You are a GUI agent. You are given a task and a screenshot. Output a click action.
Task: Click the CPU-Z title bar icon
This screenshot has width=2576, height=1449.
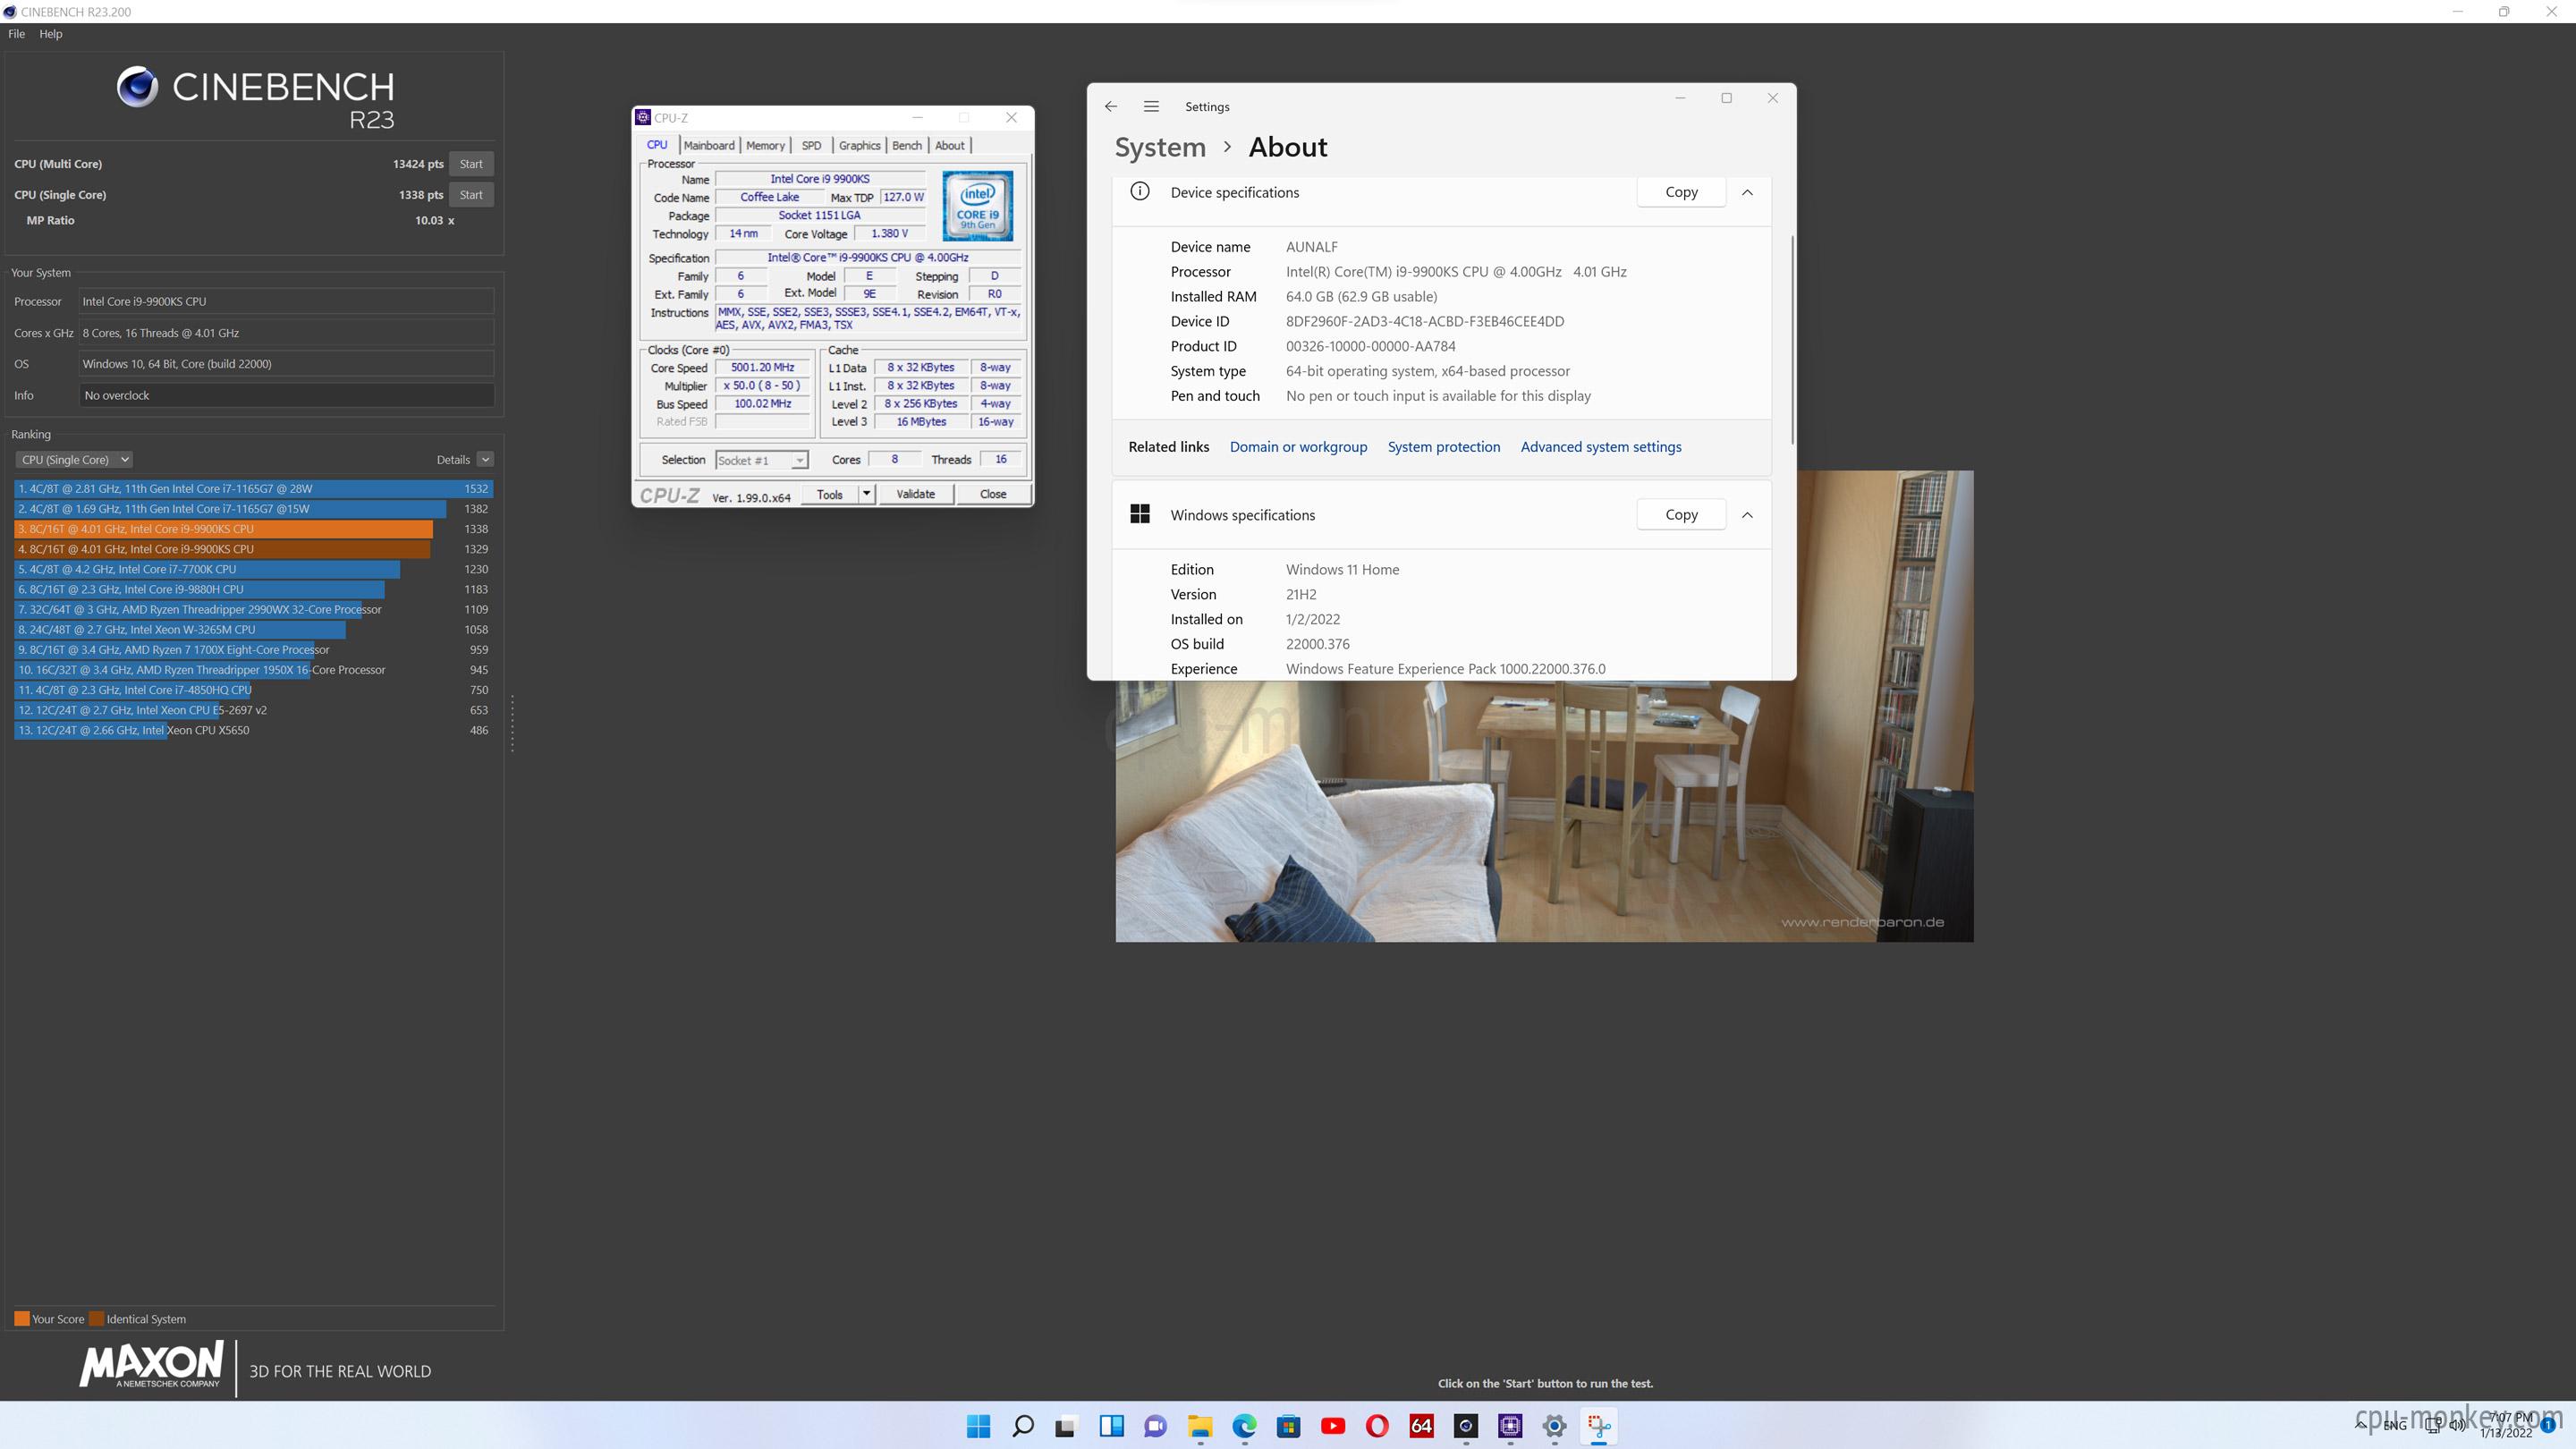click(x=643, y=117)
